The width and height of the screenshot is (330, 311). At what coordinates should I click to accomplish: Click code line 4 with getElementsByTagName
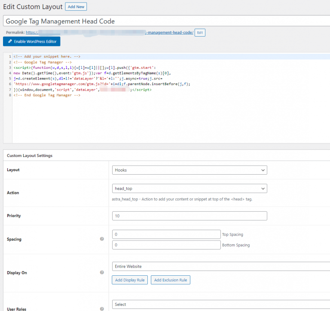click(x=92, y=73)
